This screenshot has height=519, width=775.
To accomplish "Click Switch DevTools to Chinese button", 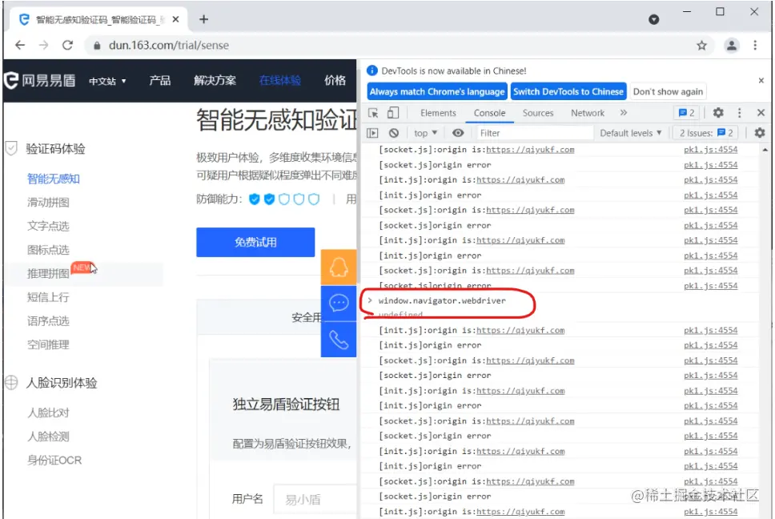I will coord(568,91).
